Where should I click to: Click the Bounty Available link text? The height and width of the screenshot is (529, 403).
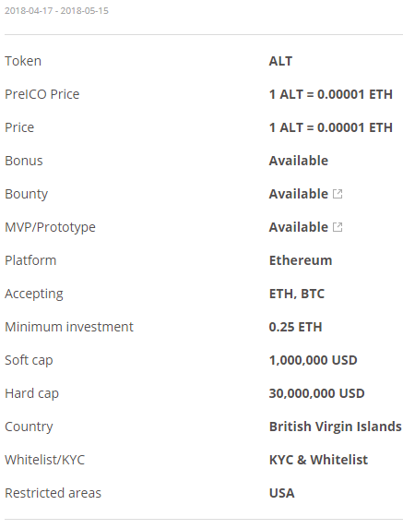[298, 194]
